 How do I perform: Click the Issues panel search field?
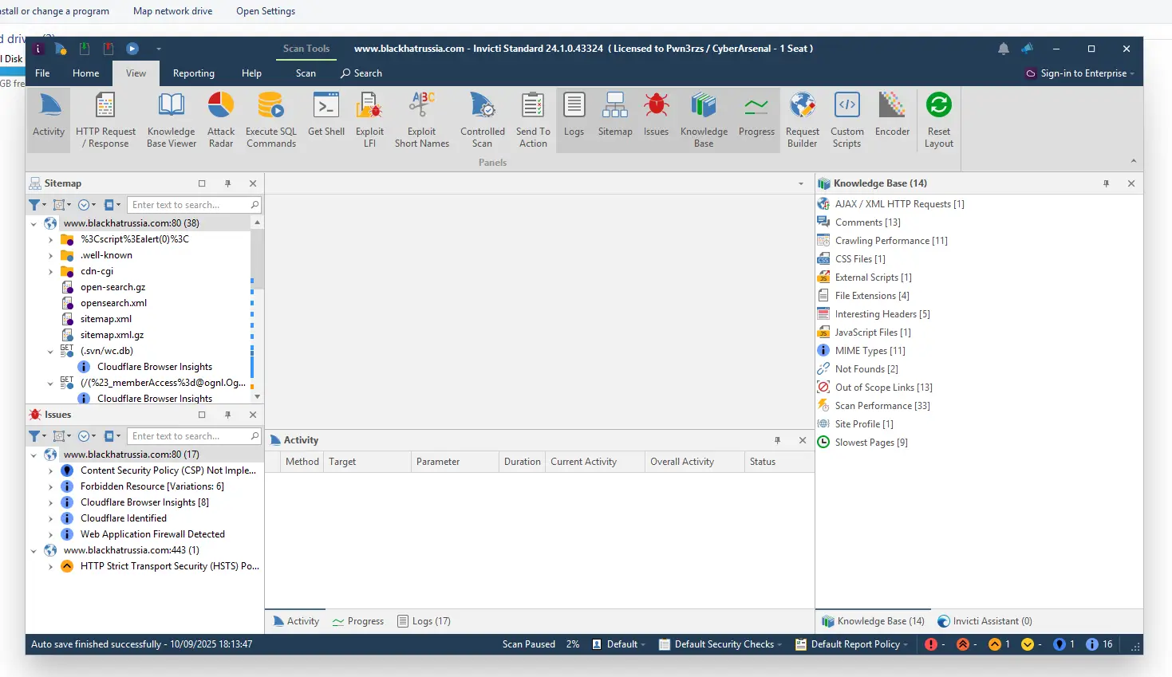coord(190,436)
